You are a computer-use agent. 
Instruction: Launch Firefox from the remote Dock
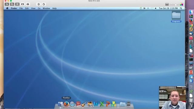coord(66,104)
